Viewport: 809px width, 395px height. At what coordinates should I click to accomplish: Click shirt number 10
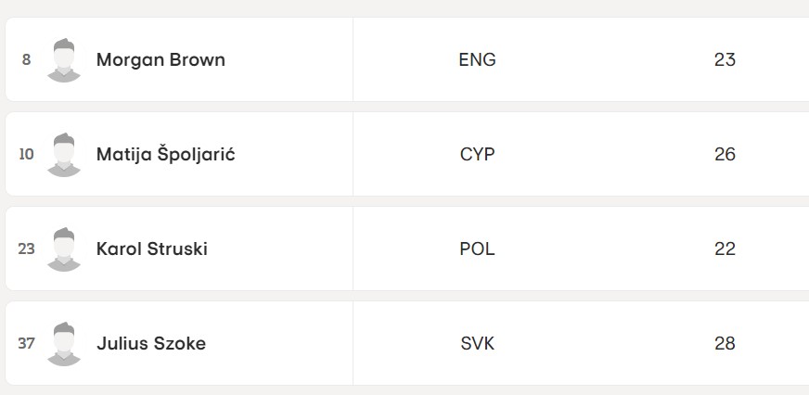pos(26,154)
